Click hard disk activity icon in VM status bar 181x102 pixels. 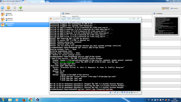[110, 92]
